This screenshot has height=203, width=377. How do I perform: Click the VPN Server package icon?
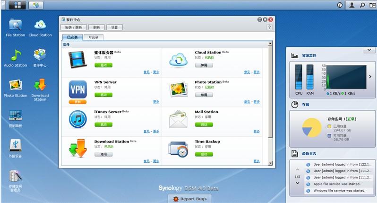click(77, 89)
